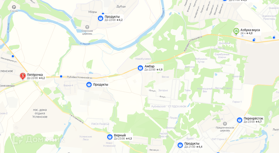Click the Продукты basket icon near Уборы
Image resolution: width=279 pixels, height=153 pixels.
click(101, 18)
